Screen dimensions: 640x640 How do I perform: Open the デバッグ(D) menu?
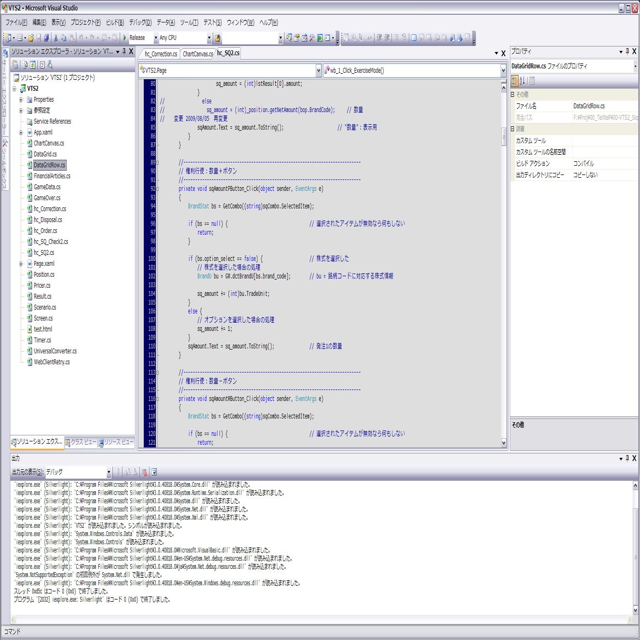click(140, 22)
